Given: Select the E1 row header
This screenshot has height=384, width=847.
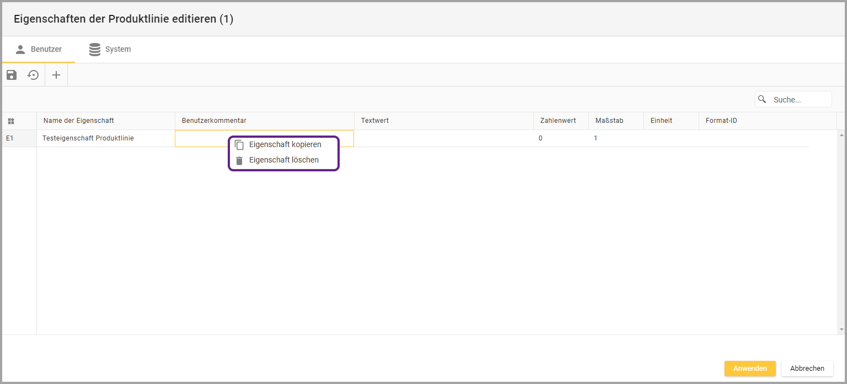Looking at the screenshot, I should [x=10, y=138].
